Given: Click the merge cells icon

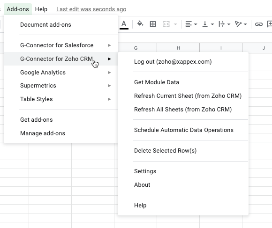Looking at the screenshot, I should click(166, 24).
